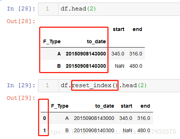Click bold index value 20150908143000 in Out[28]

pyautogui.click(x=86, y=54)
